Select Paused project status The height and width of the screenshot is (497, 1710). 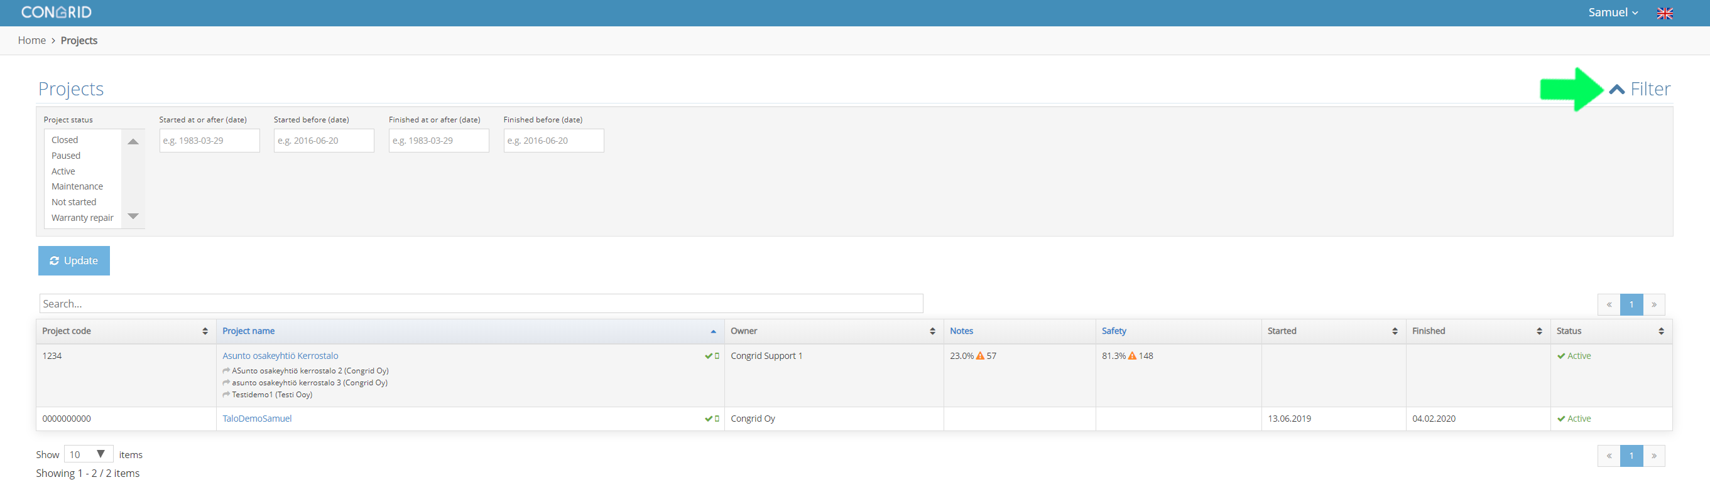tap(66, 156)
